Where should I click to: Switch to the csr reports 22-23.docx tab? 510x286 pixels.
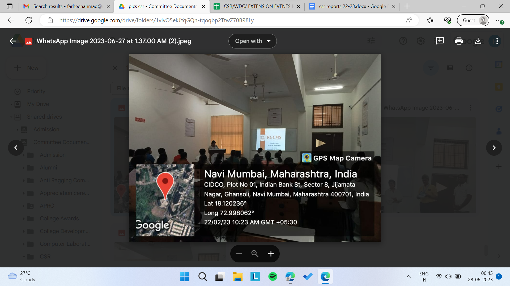coord(352,6)
